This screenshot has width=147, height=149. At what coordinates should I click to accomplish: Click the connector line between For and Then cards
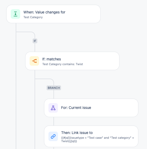(54, 121)
